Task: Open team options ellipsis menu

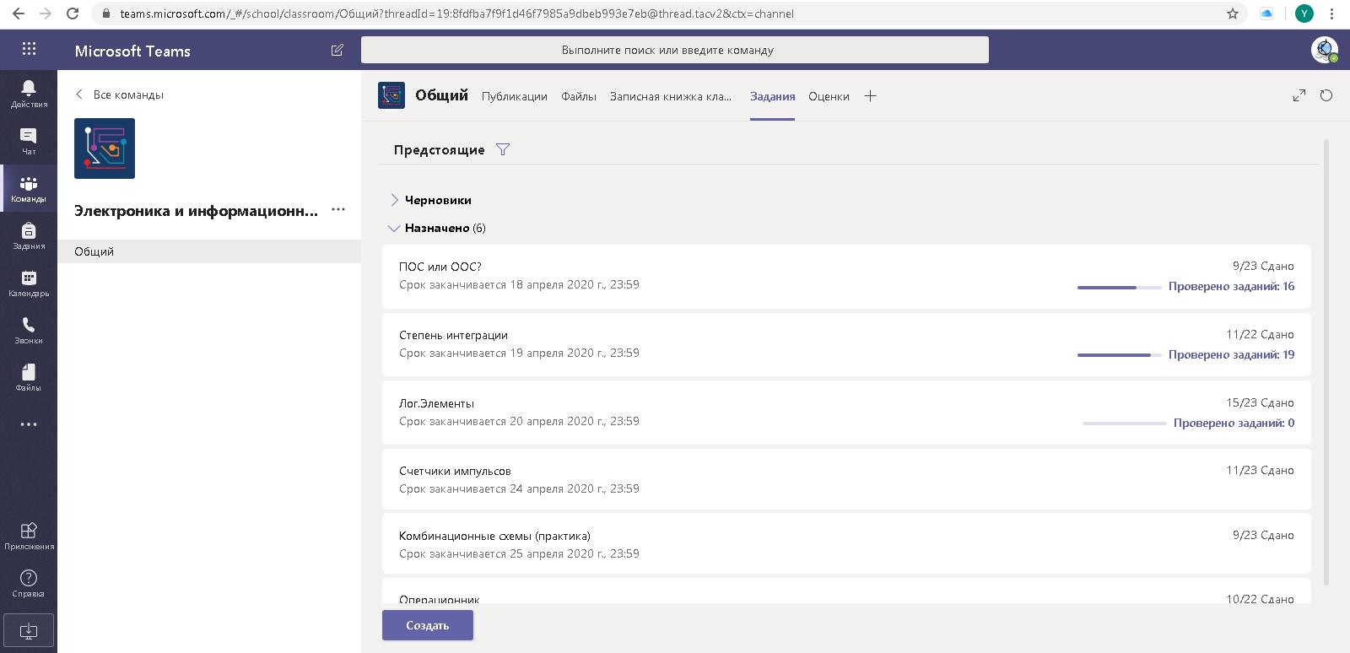Action: (x=338, y=209)
